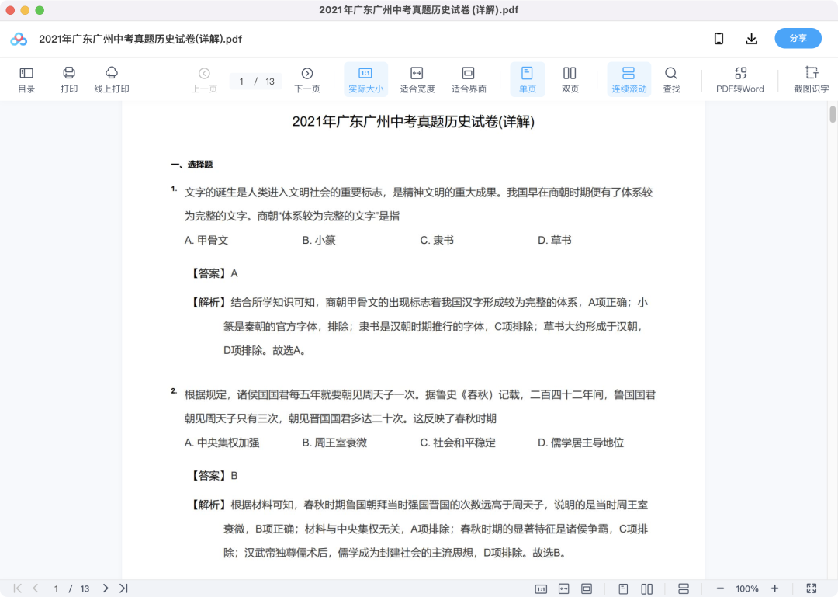Zoom out with the minus button
The height and width of the screenshot is (597, 838).
click(x=720, y=588)
